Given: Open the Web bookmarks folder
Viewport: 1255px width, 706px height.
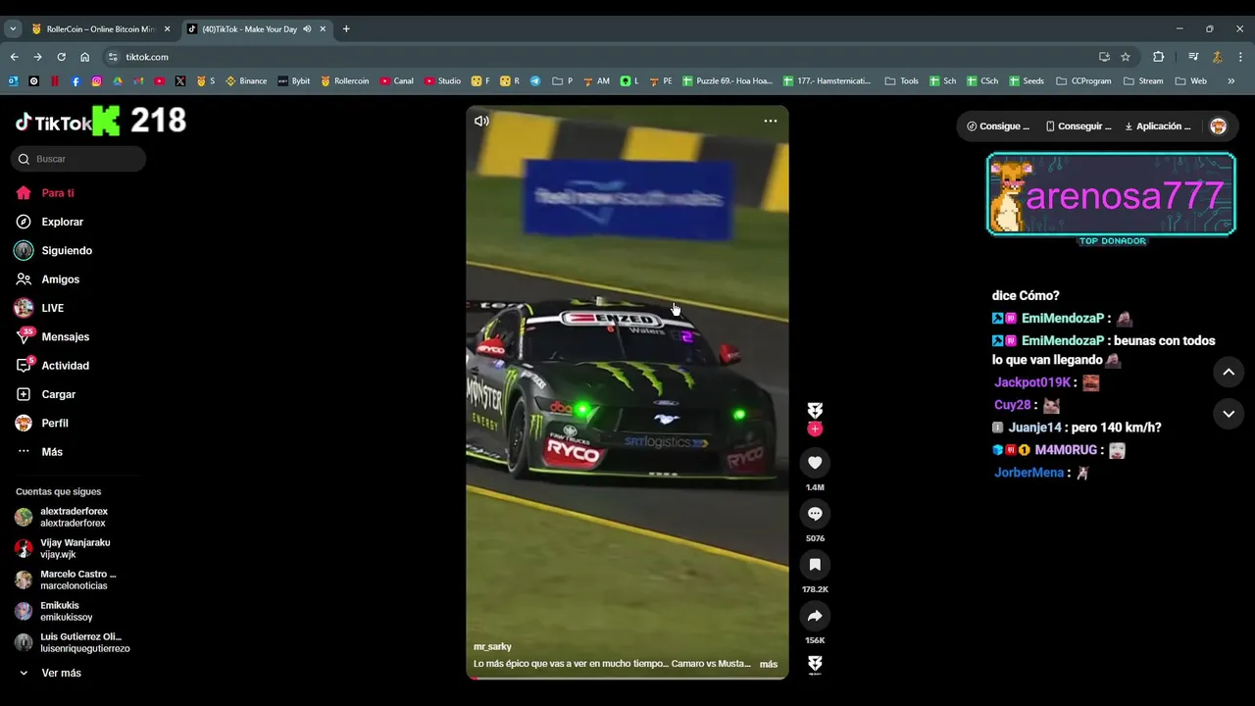Looking at the screenshot, I should pos(1191,81).
